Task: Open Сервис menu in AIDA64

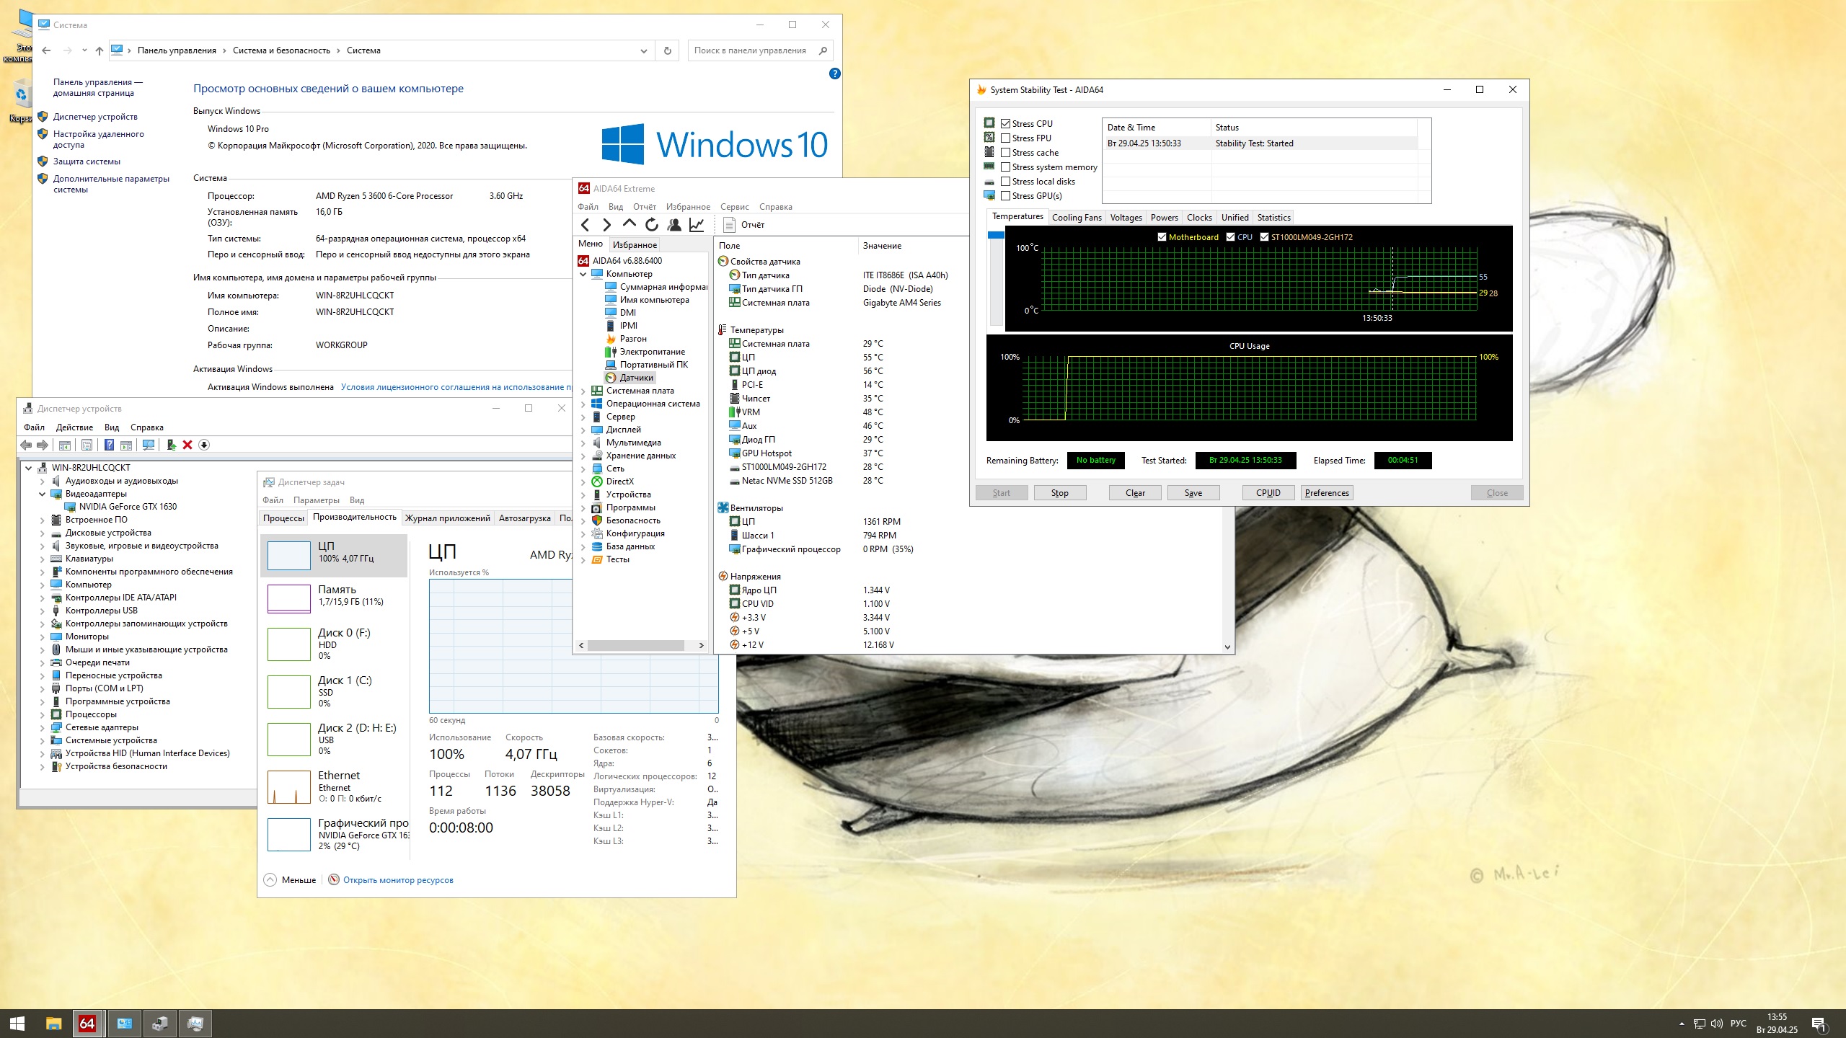Action: 734,207
